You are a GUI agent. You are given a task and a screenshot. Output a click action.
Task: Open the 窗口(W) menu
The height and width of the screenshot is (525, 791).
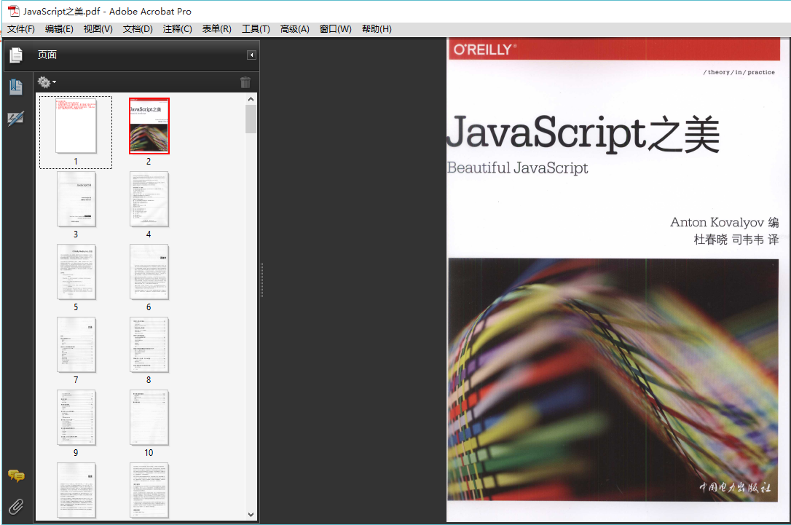tap(336, 29)
